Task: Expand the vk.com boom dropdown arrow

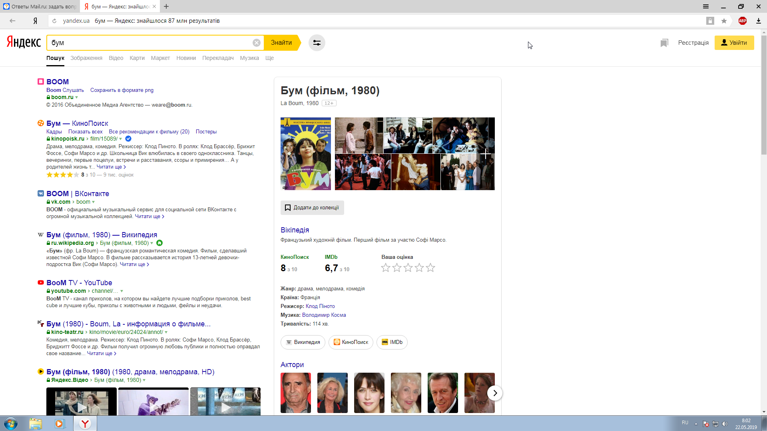Action: coord(94,202)
